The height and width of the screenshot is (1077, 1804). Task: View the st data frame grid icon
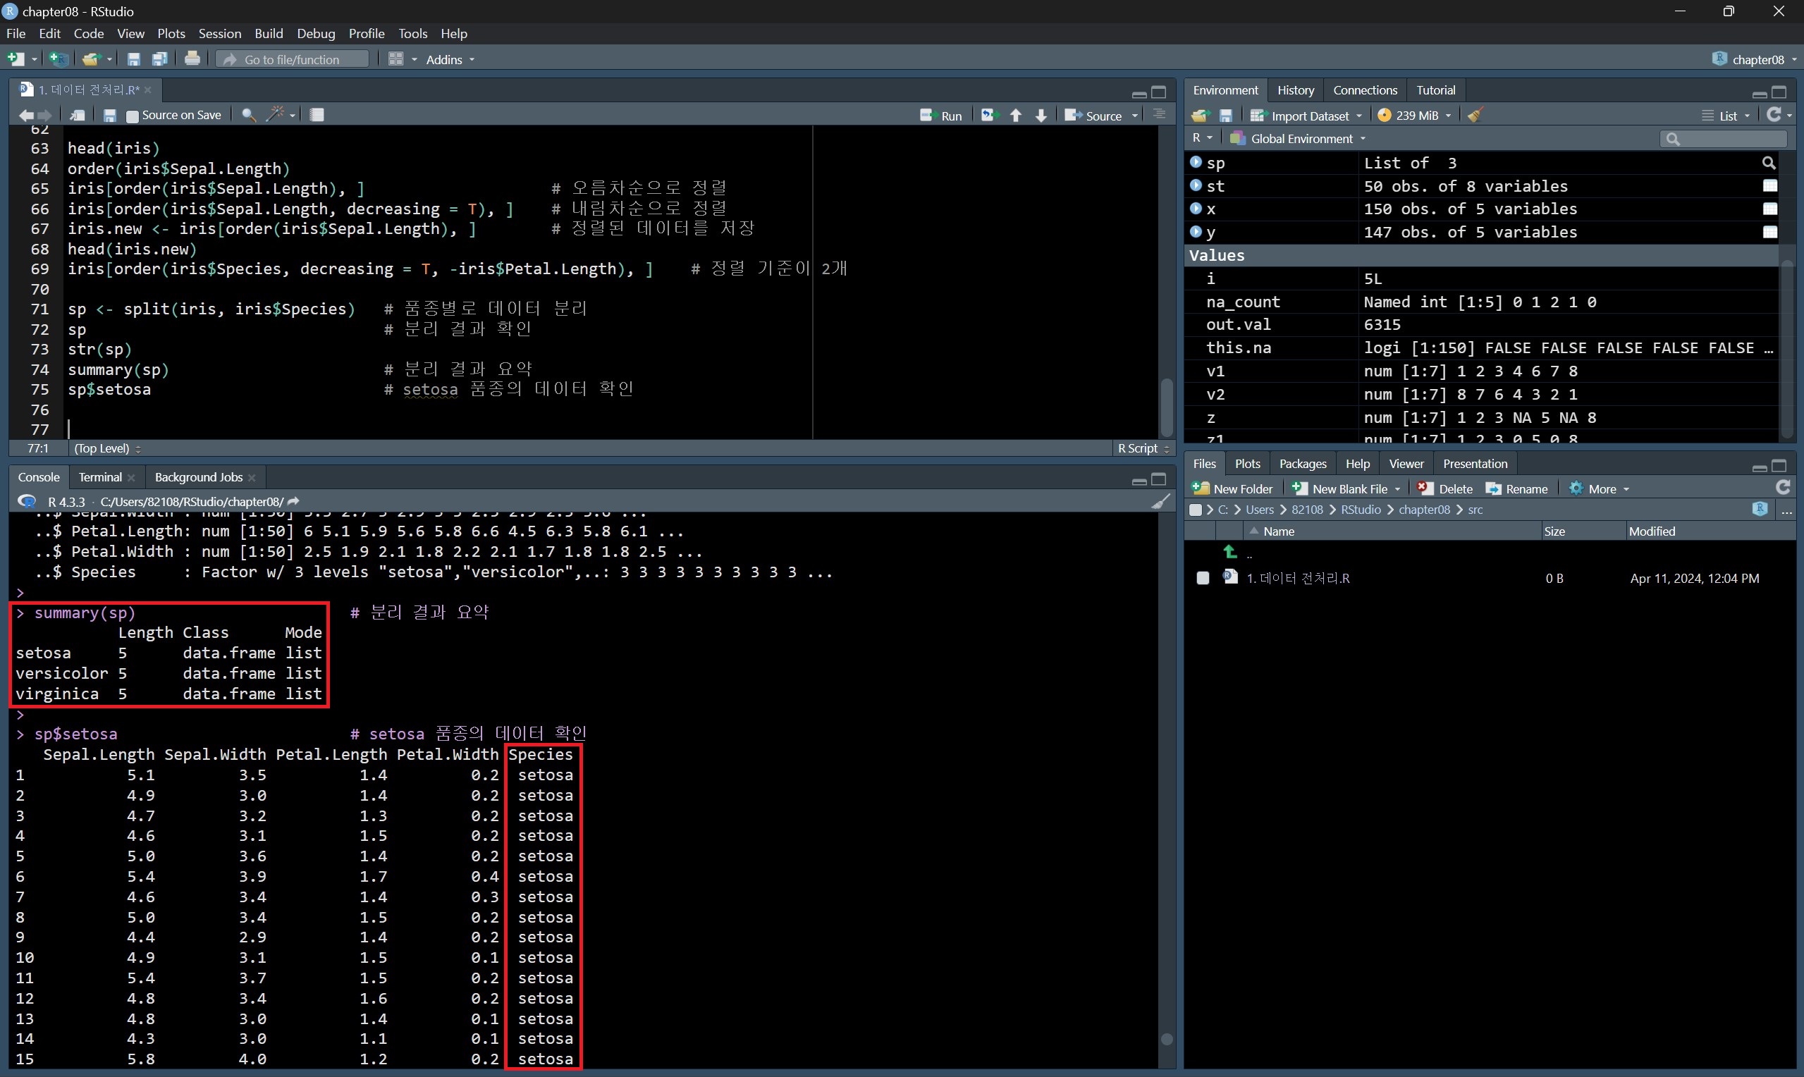(x=1770, y=186)
